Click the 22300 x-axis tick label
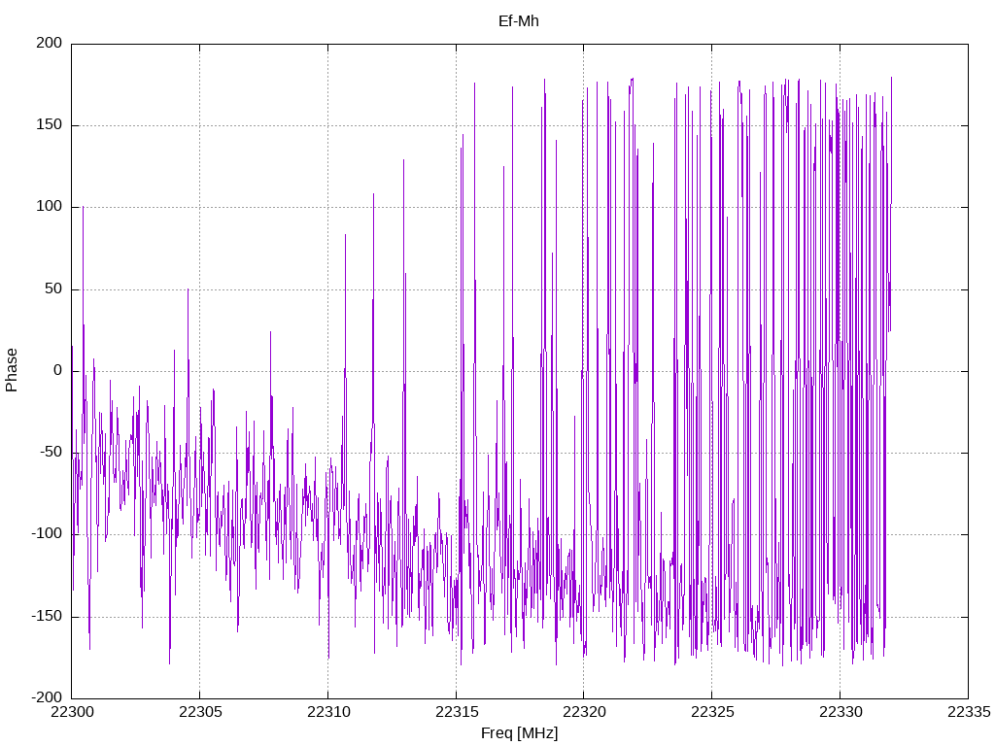Image resolution: width=995 pixels, height=746 pixels. coord(72,712)
